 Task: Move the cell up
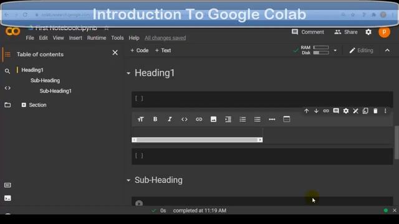(306, 111)
